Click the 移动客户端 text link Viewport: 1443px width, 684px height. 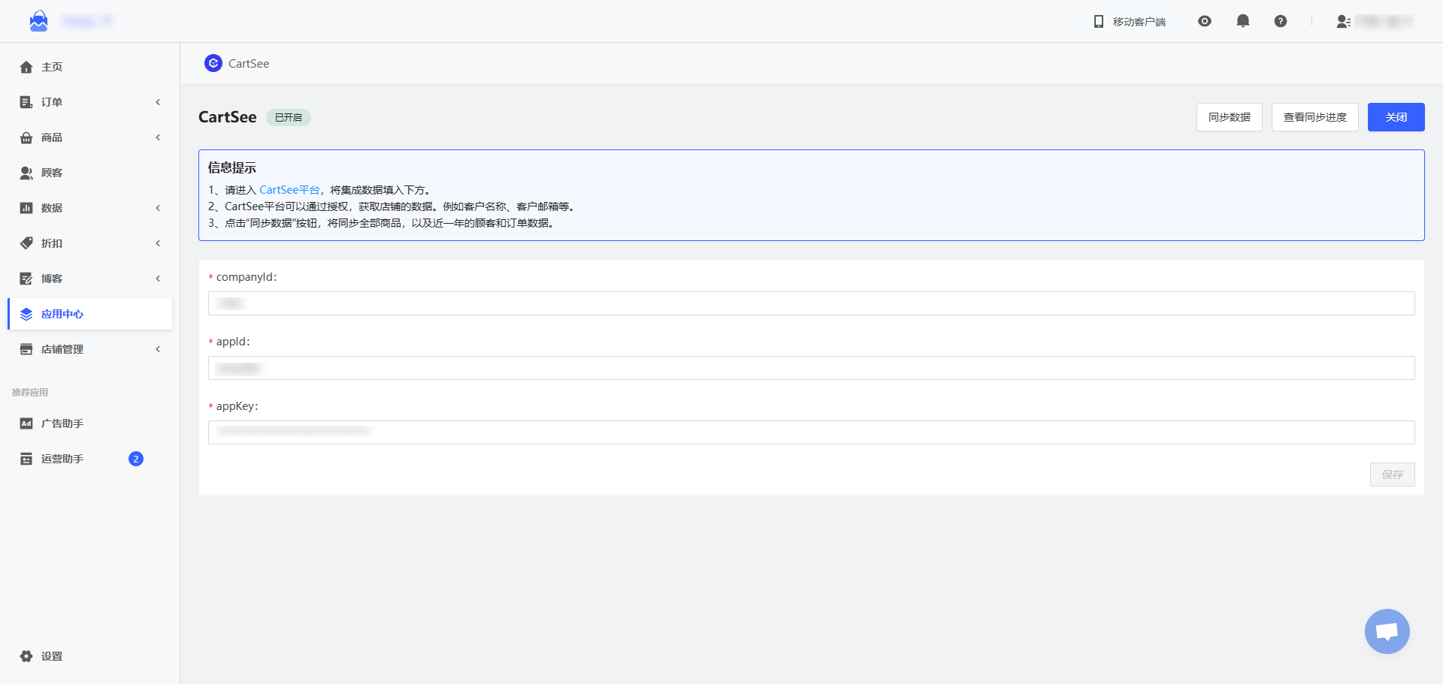[1139, 22]
